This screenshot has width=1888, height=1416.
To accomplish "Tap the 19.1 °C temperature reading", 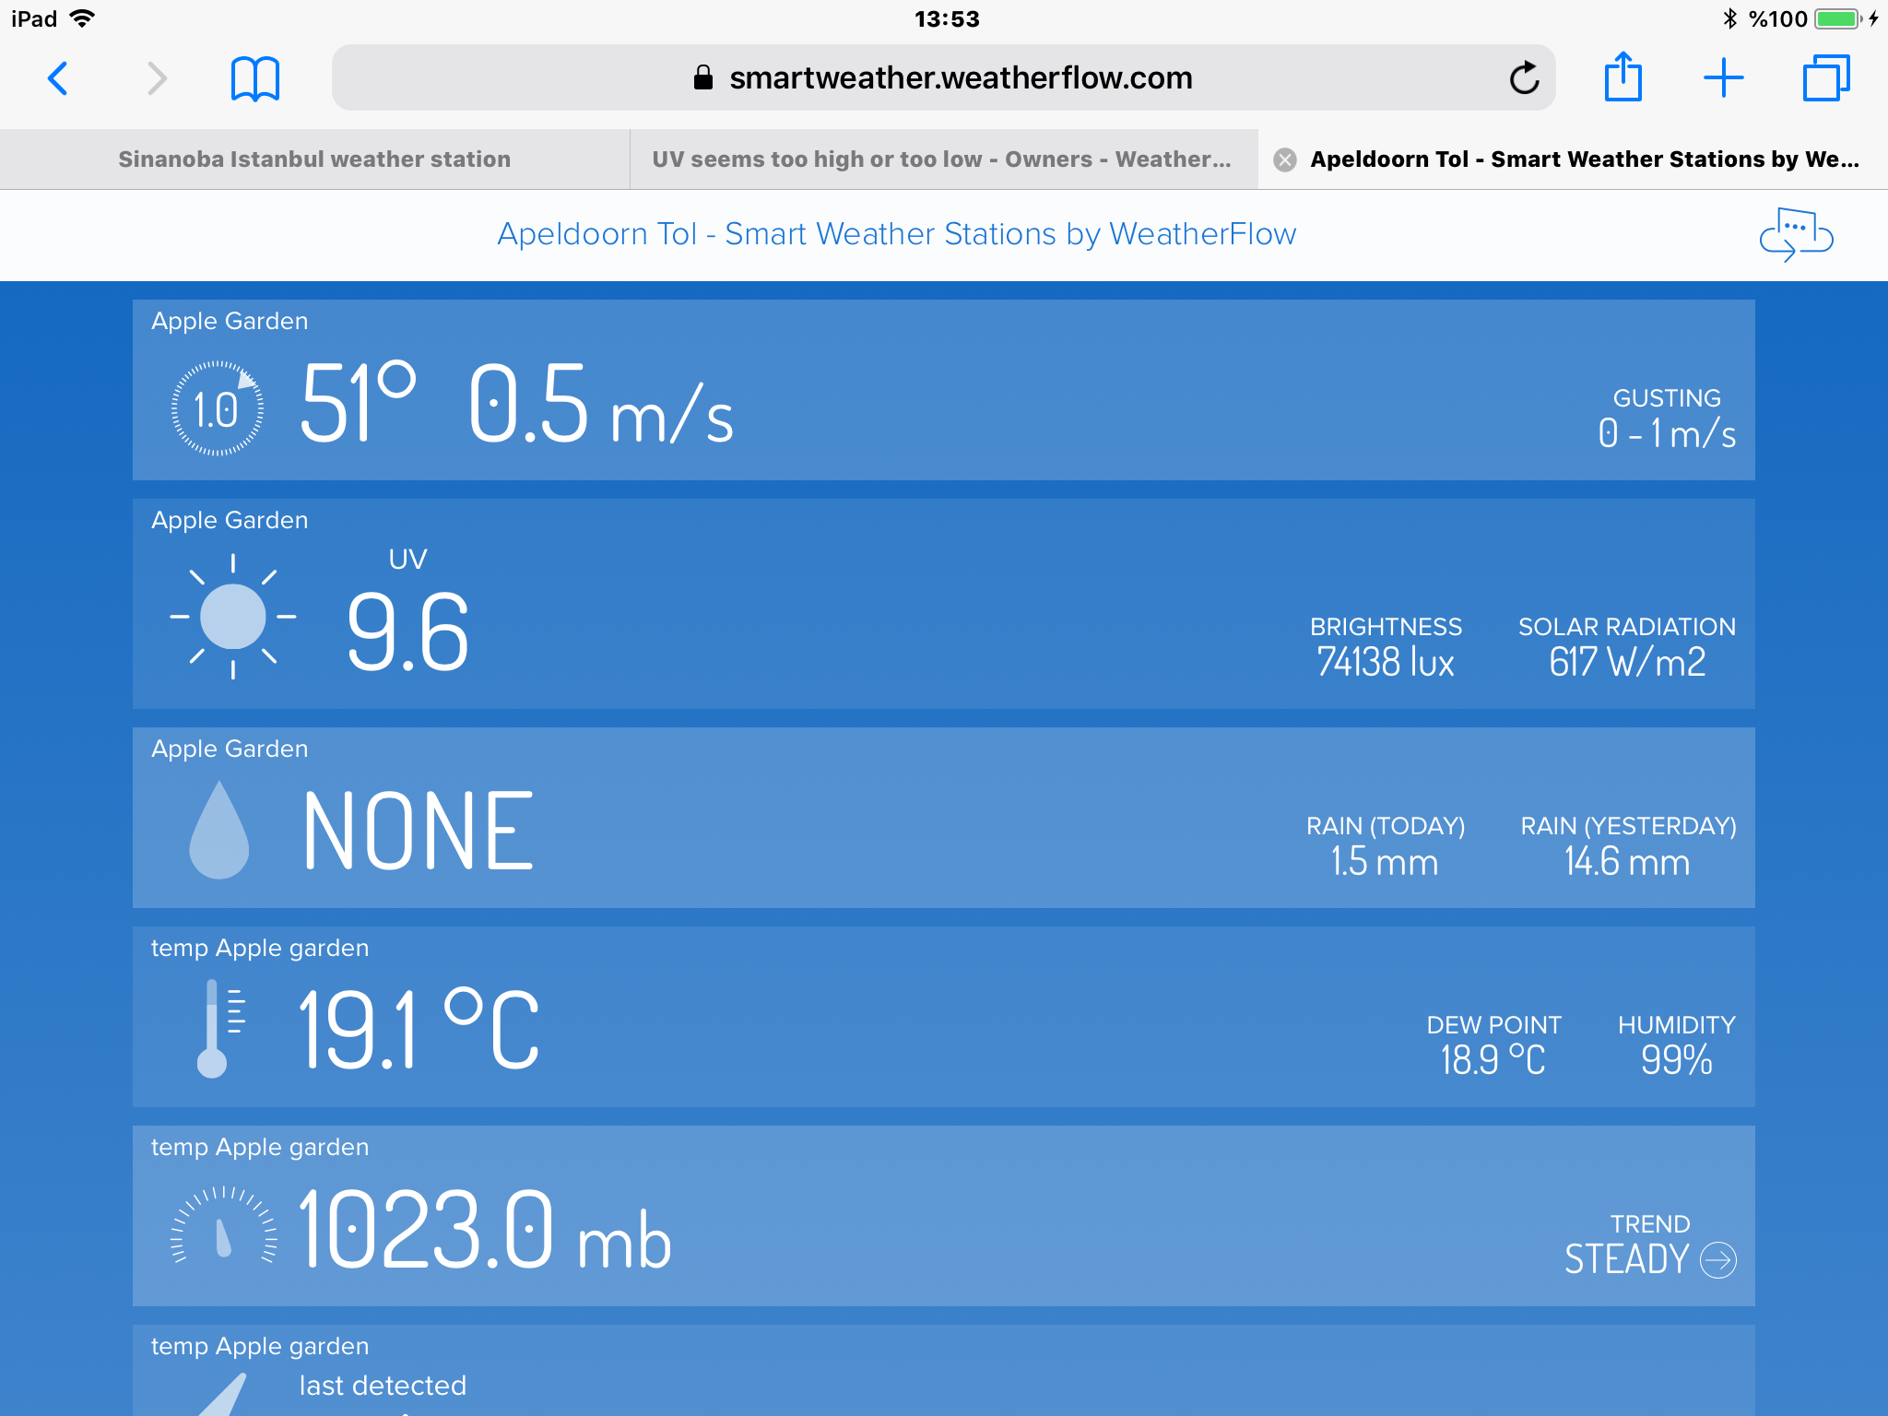I will click(419, 1029).
